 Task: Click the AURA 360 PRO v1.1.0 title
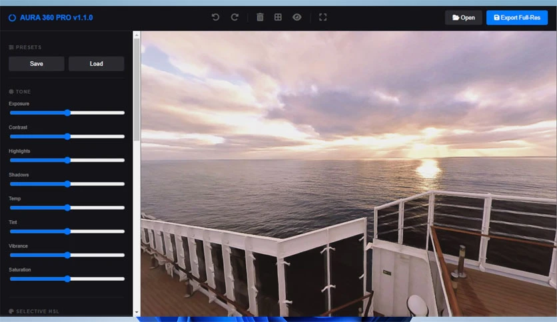tap(56, 18)
